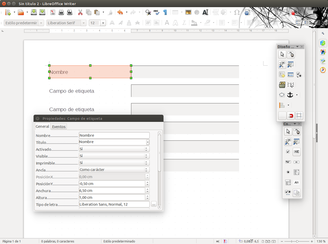This screenshot has height=244, width=328.
Task: Save the document using the Save icon
Action: coord(34,12)
